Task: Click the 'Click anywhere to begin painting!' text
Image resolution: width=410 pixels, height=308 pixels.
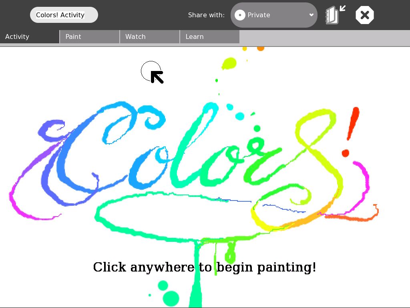Action: 205,267
